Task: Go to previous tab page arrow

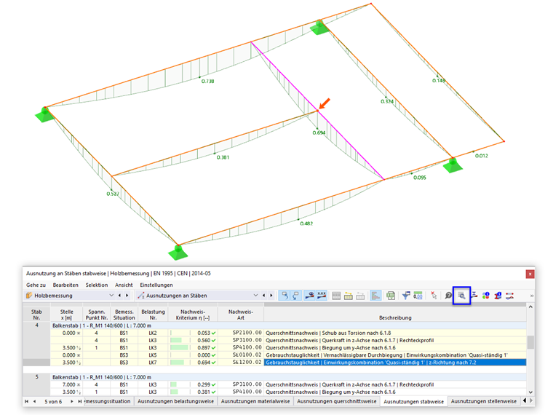Action: (x=34, y=401)
